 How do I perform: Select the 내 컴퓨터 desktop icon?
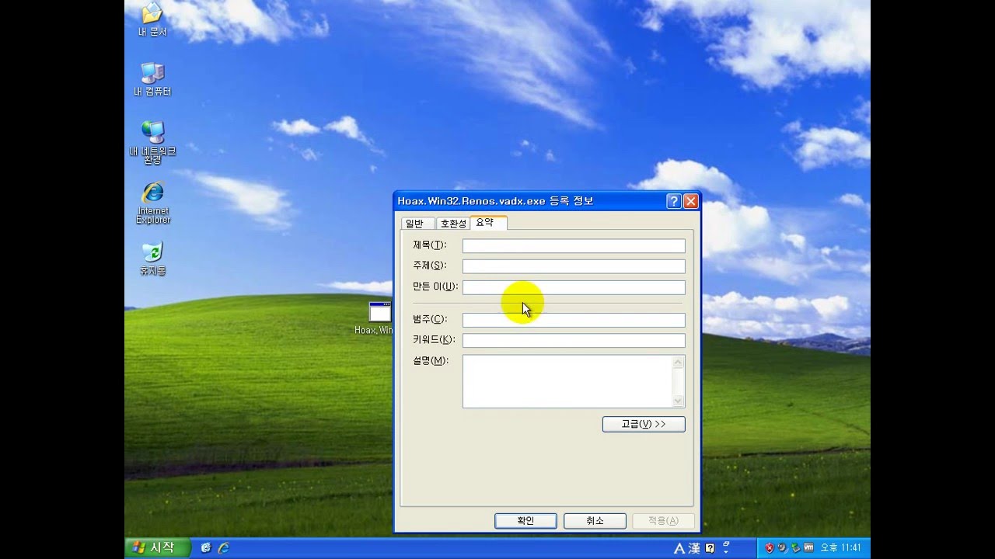152,79
